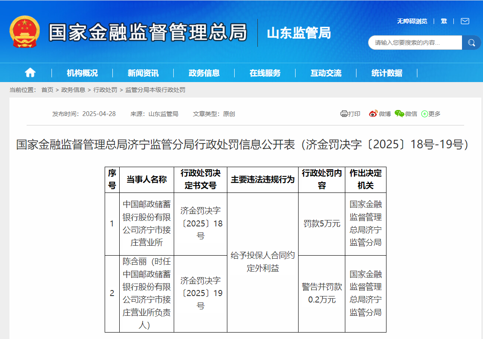Click the 罚款5万元 cell
The image size is (483, 339).
322,223
